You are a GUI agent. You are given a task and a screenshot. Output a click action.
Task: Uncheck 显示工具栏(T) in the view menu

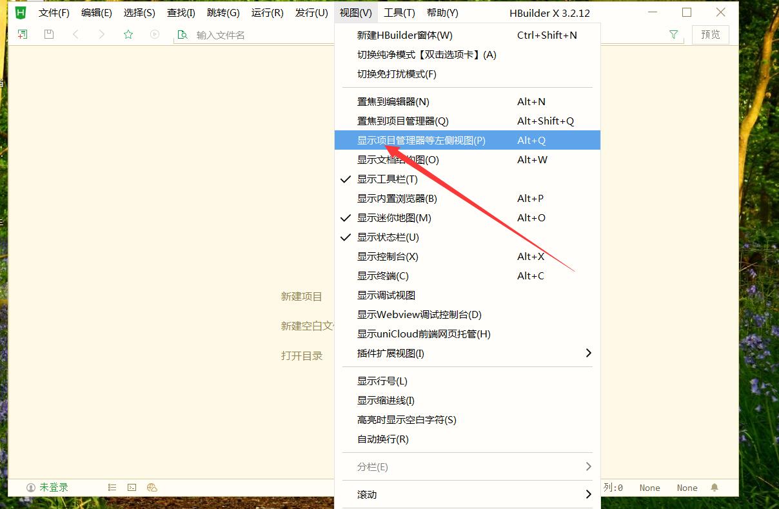pos(388,179)
